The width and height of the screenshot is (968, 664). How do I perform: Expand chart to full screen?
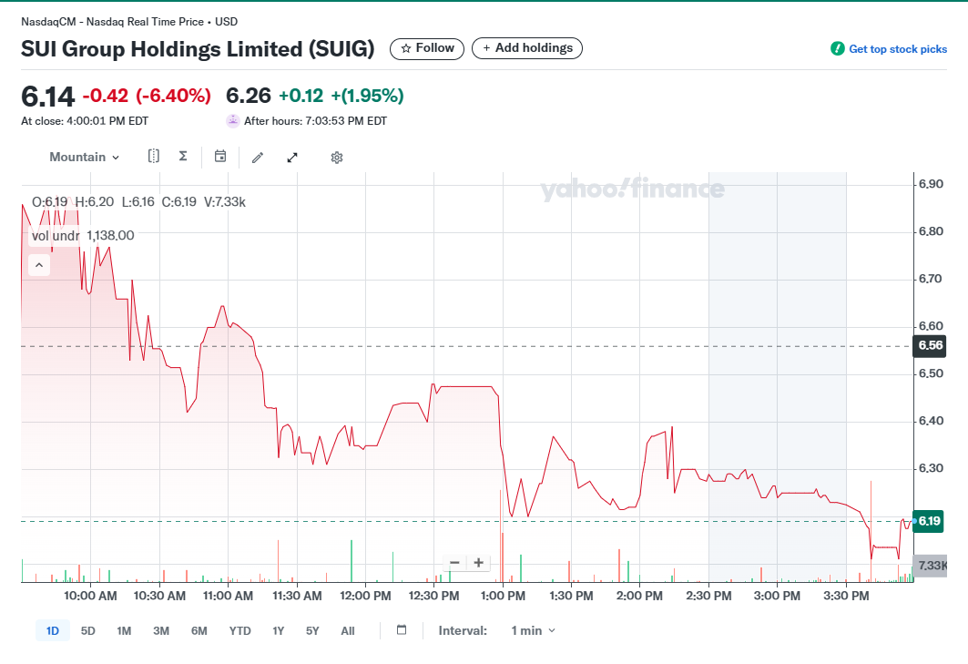(x=292, y=158)
